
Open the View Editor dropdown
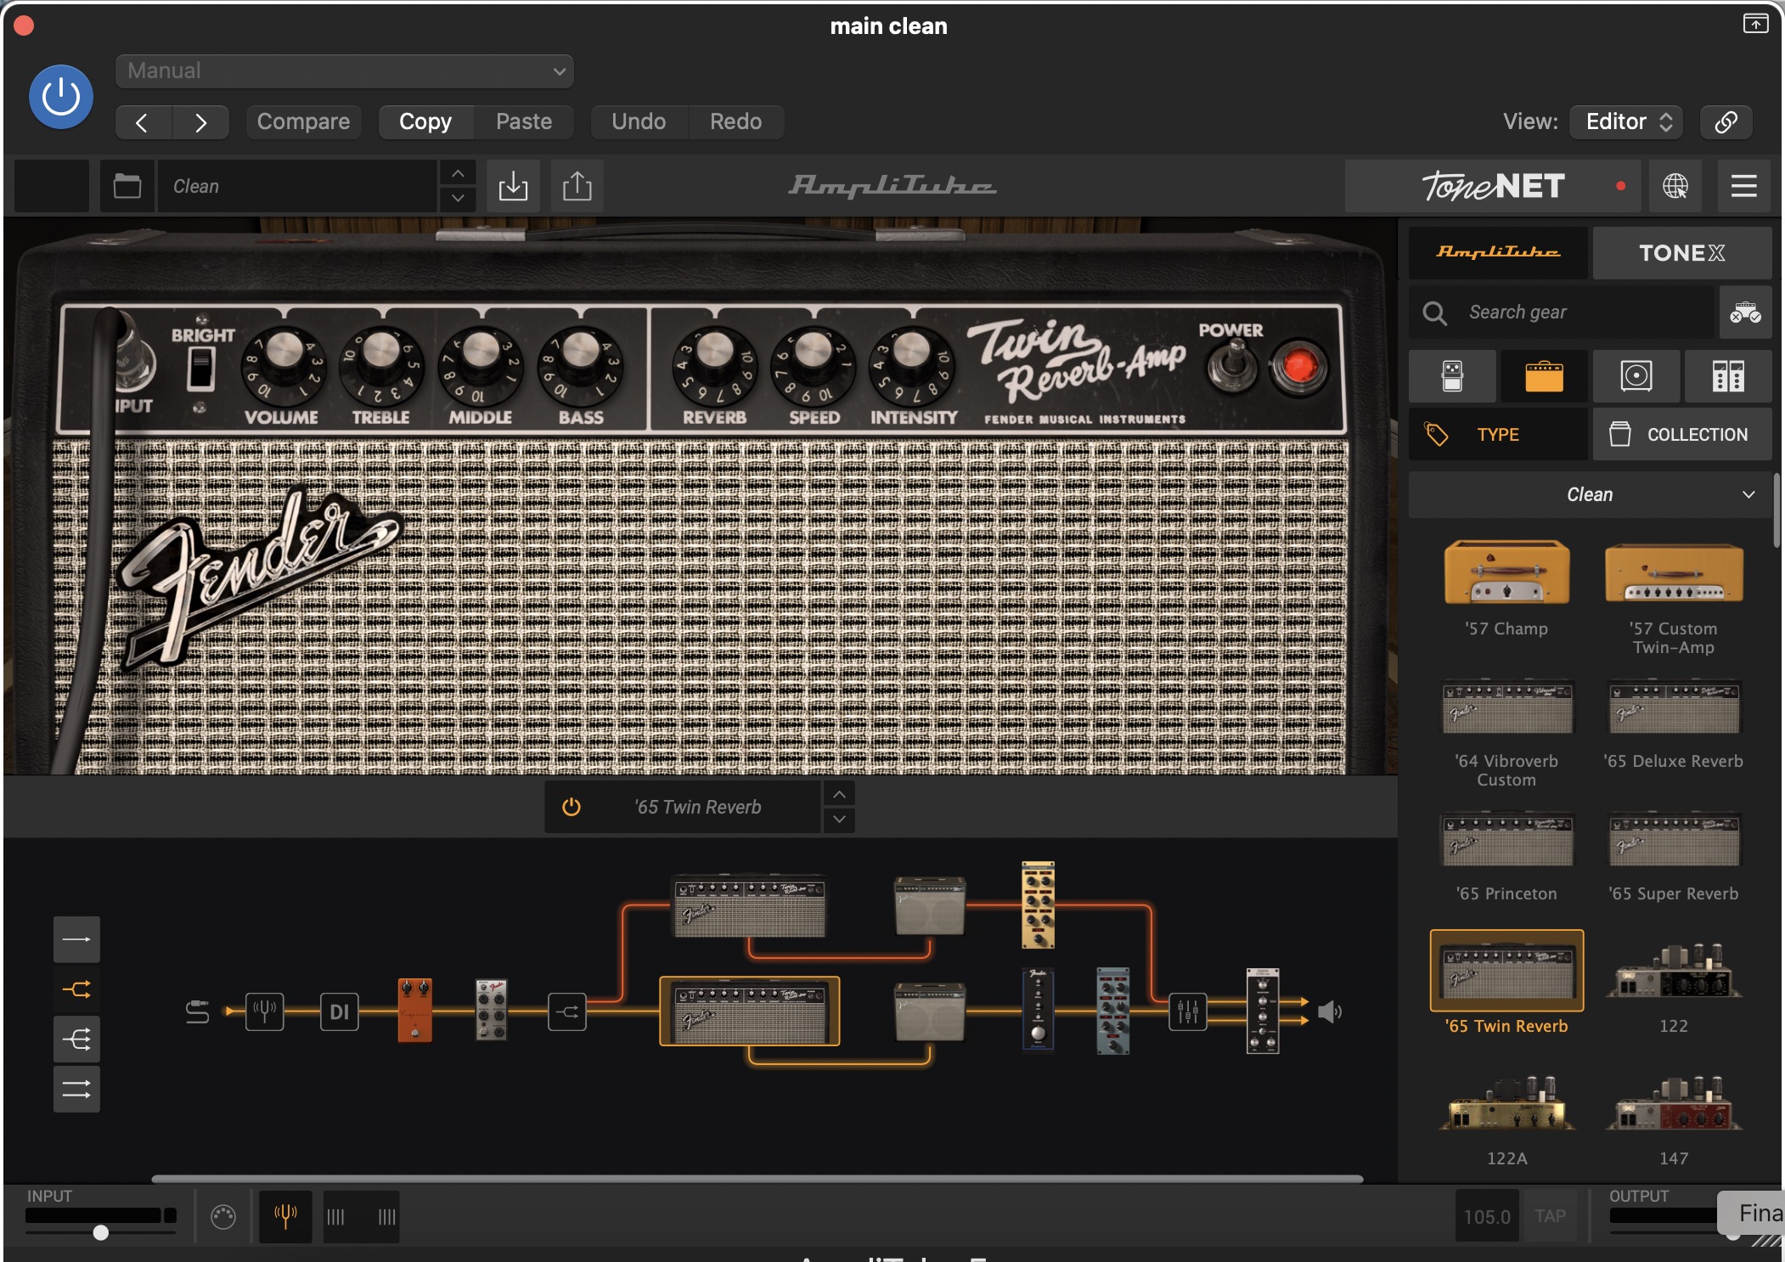click(1625, 121)
